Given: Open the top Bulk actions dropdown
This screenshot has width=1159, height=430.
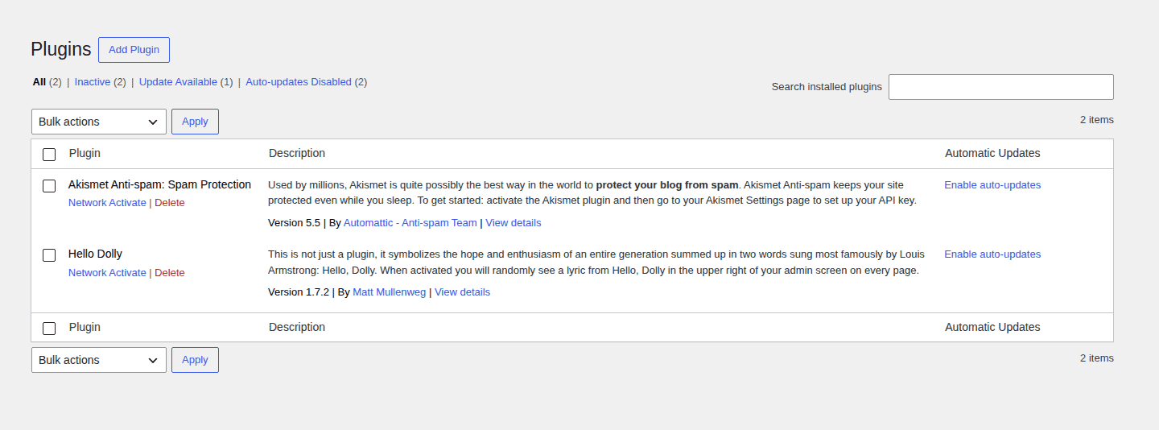Looking at the screenshot, I should (x=99, y=122).
